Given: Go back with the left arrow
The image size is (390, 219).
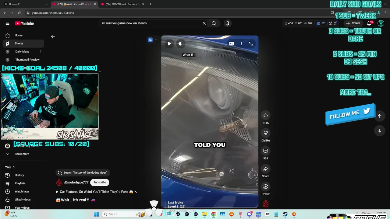Looking at the screenshot, I should click(53, 36).
